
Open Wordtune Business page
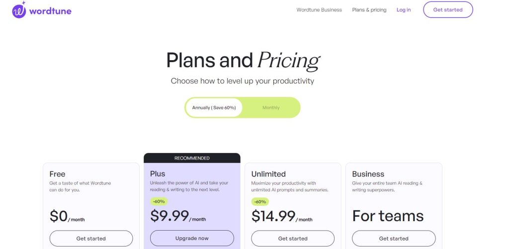click(x=319, y=10)
